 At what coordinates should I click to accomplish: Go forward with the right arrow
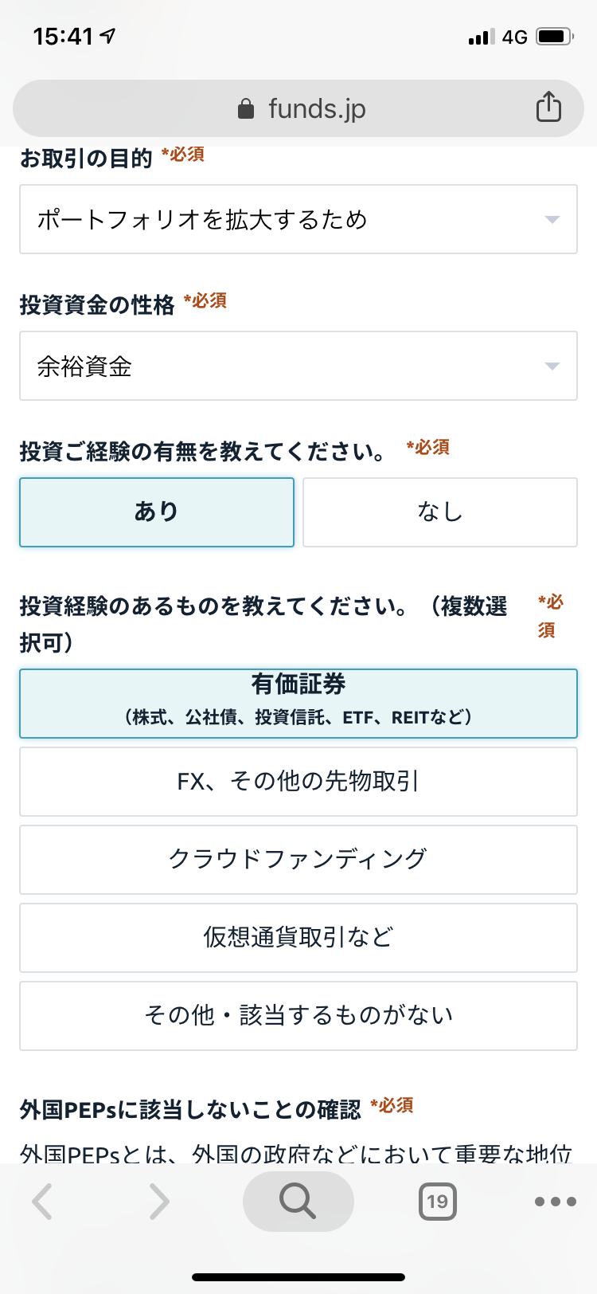[x=159, y=1202]
